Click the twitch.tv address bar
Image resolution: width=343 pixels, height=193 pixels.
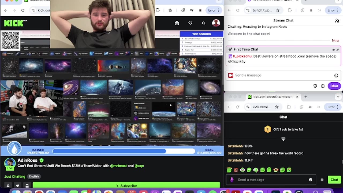262,10
